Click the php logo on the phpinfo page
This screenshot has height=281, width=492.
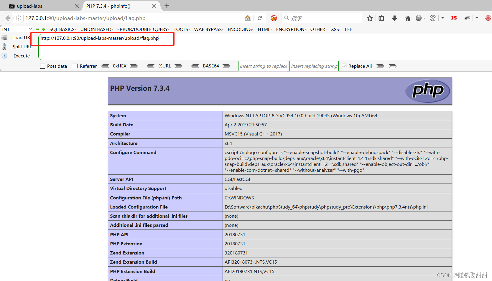point(427,91)
